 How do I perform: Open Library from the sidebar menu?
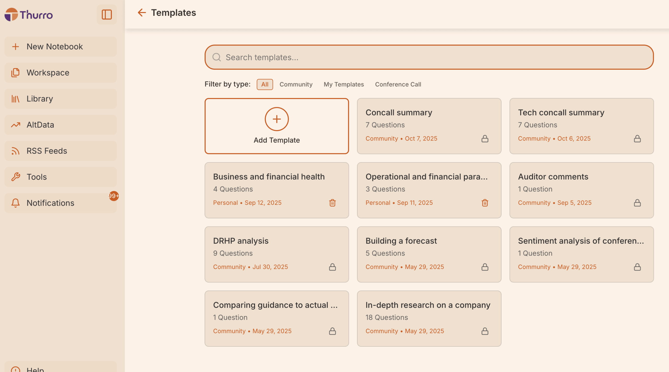(x=40, y=98)
